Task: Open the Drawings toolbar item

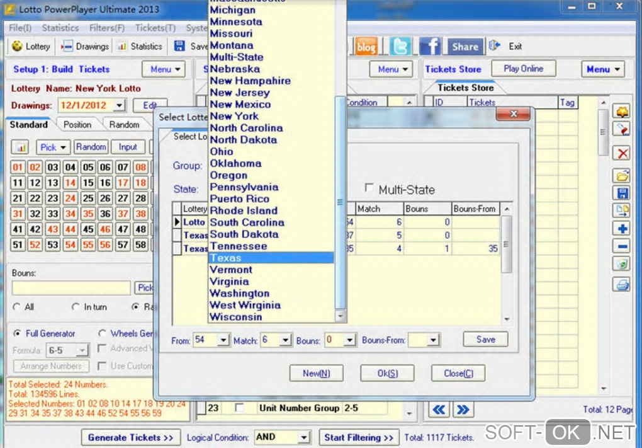Action: click(85, 47)
